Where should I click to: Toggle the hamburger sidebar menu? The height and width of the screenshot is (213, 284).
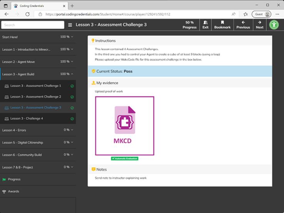[x=70, y=25]
